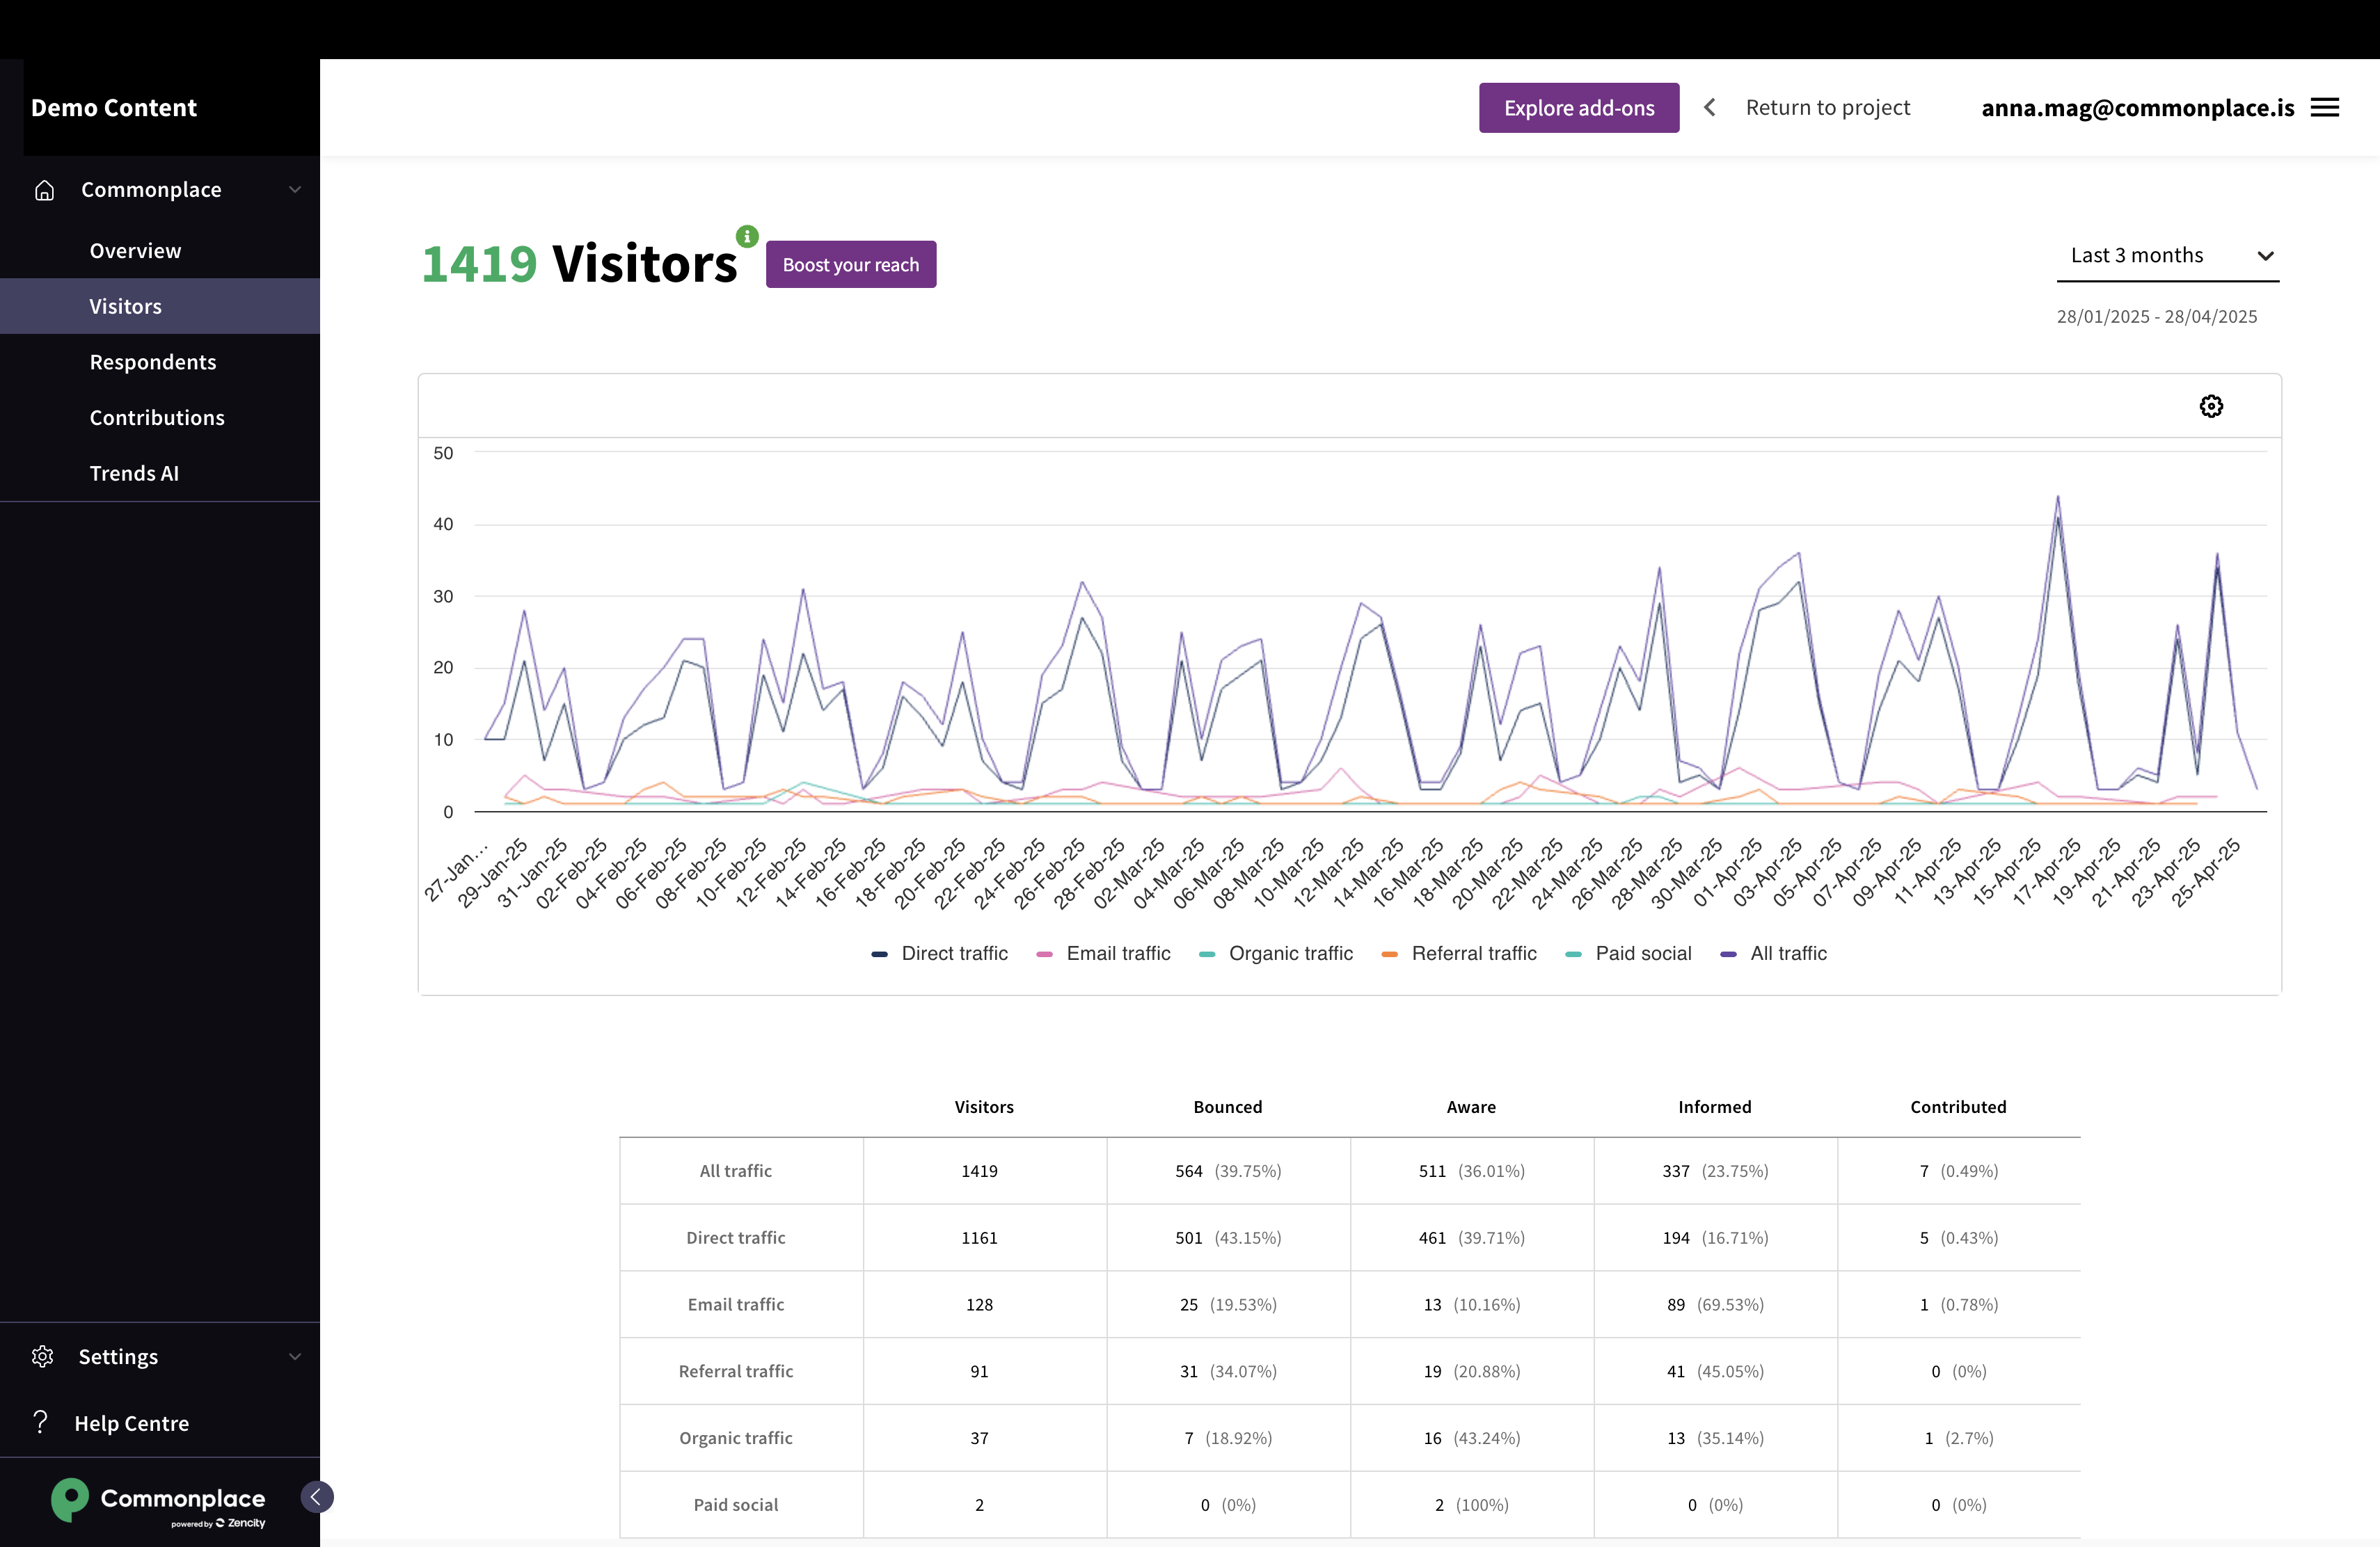
Task: Click the Settings gear icon in sidebar
Action: click(42, 1356)
